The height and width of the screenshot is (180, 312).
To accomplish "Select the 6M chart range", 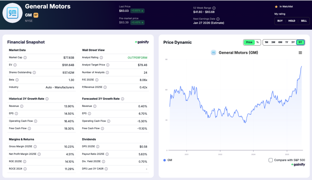I will pyautogui.click(x=280, y=42).
